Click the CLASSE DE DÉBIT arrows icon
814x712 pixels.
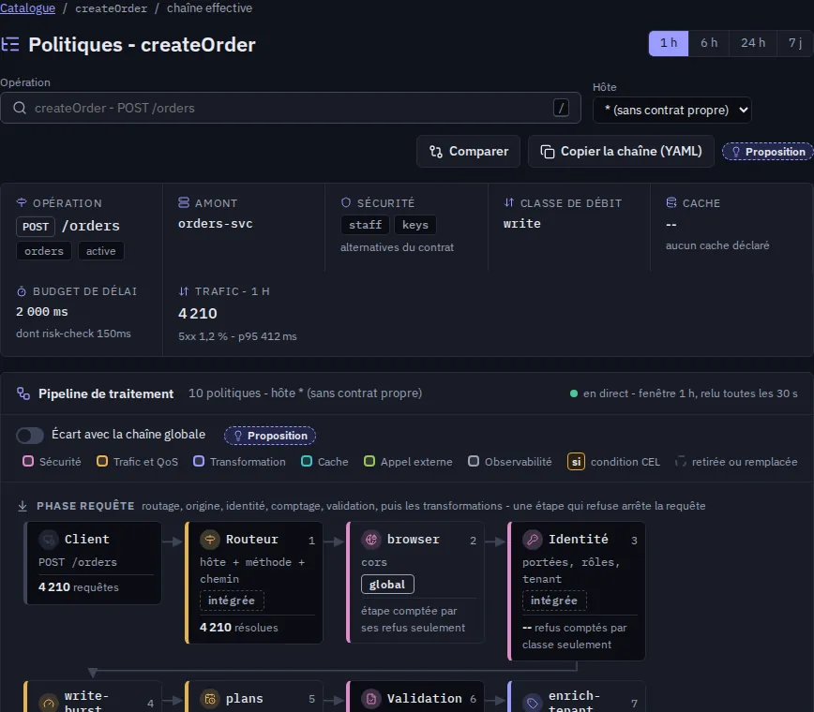click(508, 202)
